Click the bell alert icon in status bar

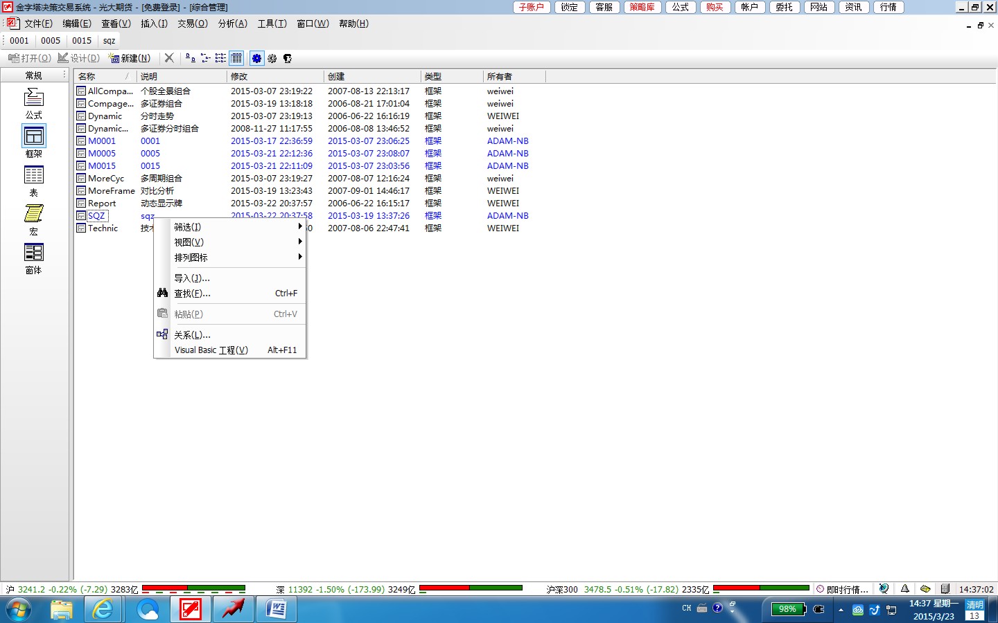[x=904, y=589]
